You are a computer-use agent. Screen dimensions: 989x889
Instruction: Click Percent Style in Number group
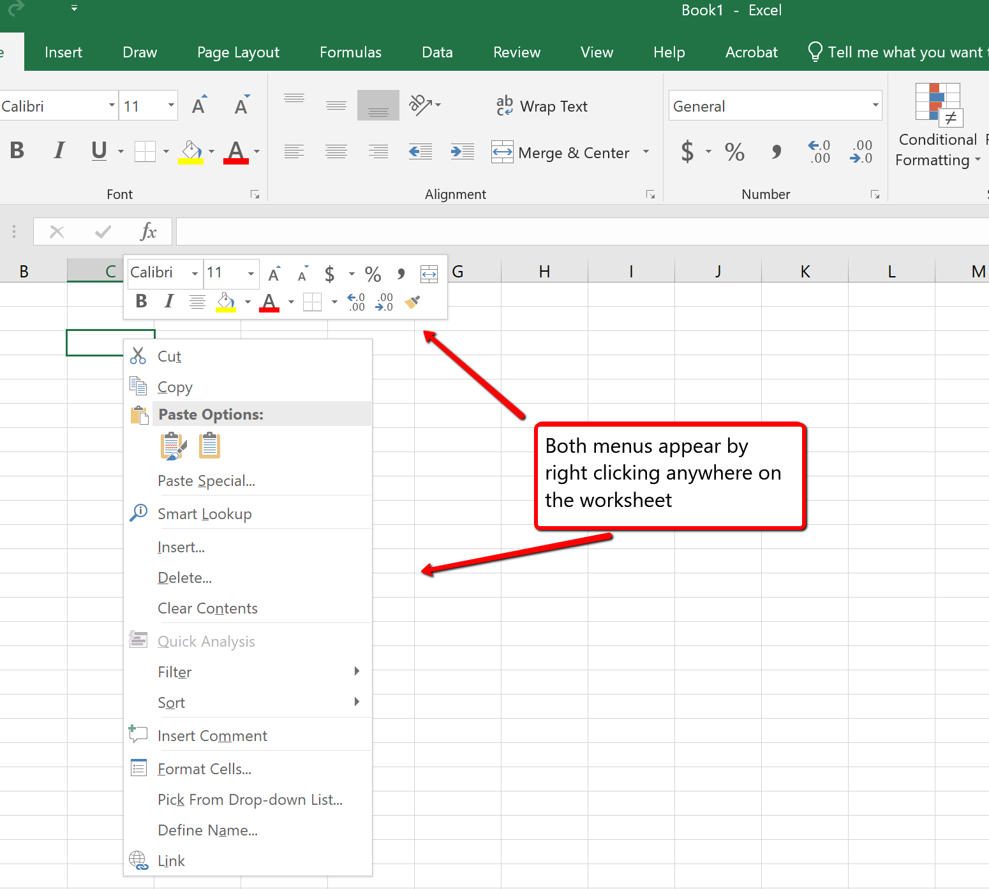(x=734, y=152)
